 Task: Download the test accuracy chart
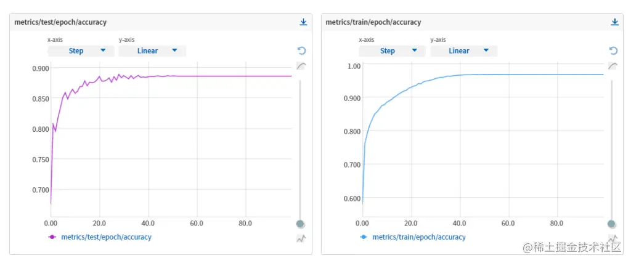click(303, 22)
